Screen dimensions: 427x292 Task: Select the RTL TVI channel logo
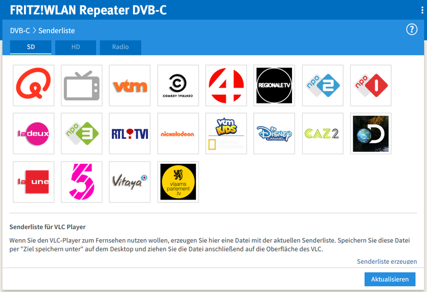130,133
